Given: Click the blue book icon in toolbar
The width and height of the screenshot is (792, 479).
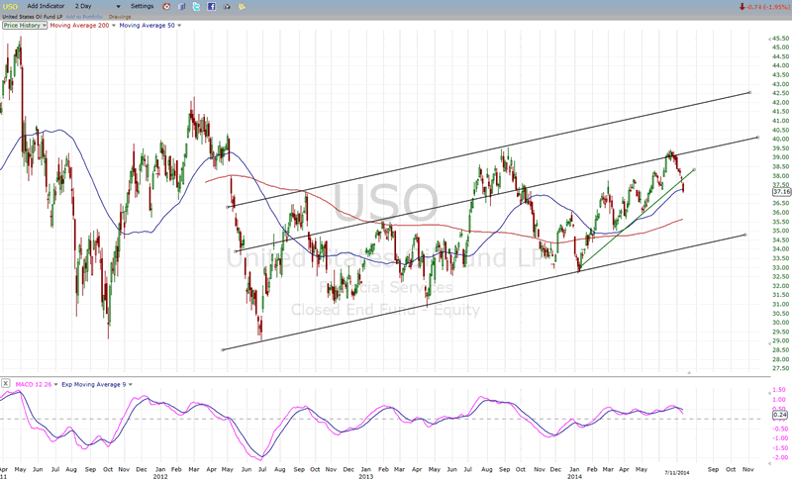Looking at the screenshot, I should click(181, 7).
